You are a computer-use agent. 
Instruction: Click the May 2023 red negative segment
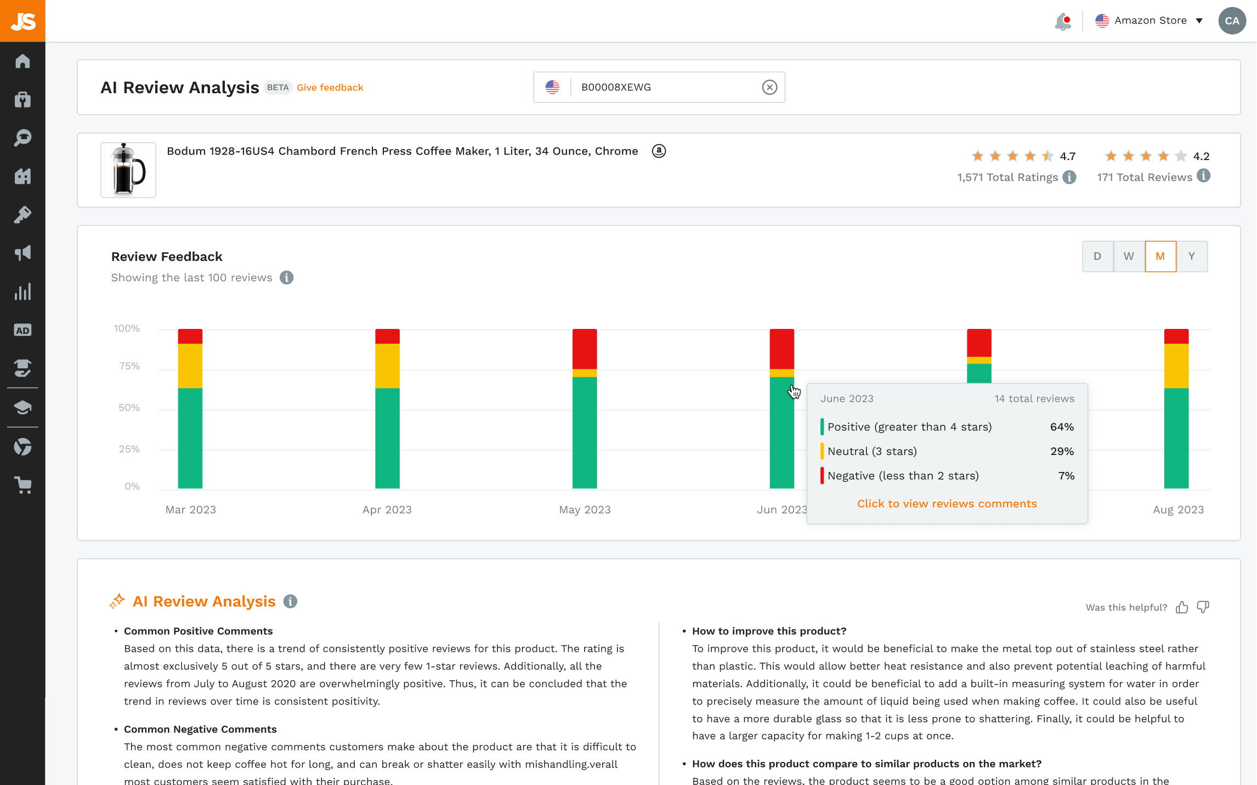pos(585,349)
